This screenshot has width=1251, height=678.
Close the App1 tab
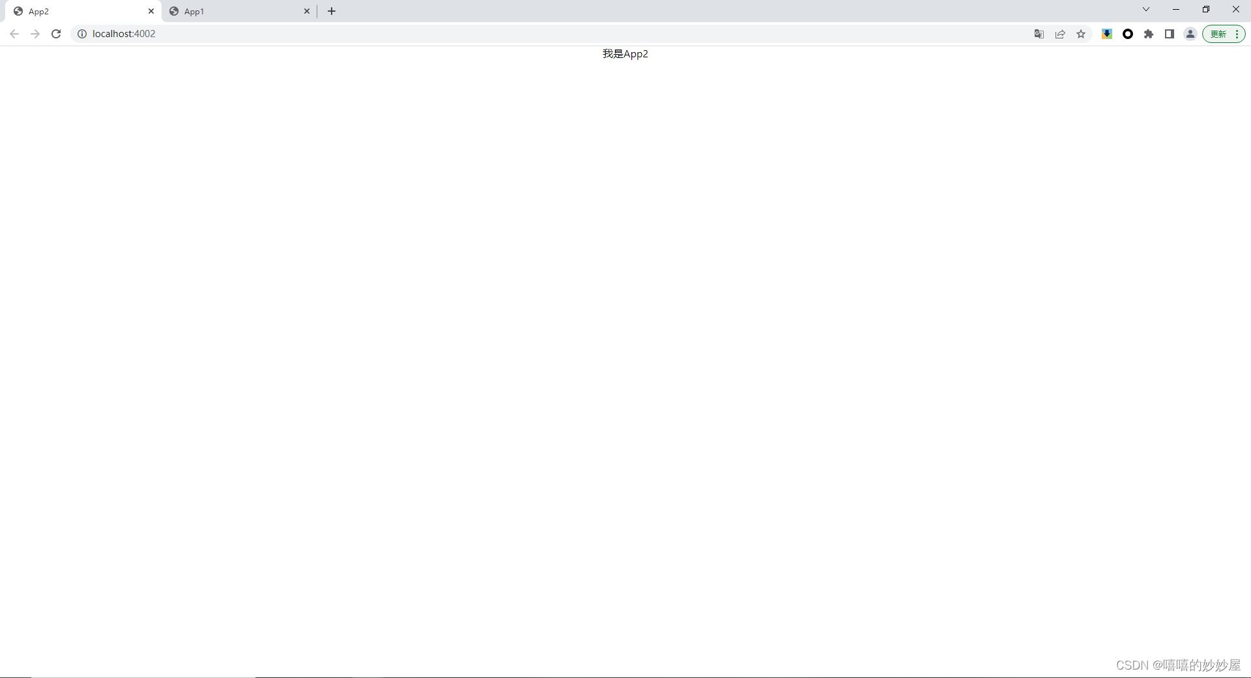[x=306, y=11]
